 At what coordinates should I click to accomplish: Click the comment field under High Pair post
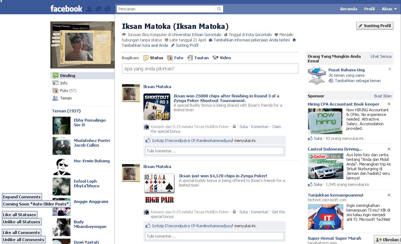click(x=215, y=236)
